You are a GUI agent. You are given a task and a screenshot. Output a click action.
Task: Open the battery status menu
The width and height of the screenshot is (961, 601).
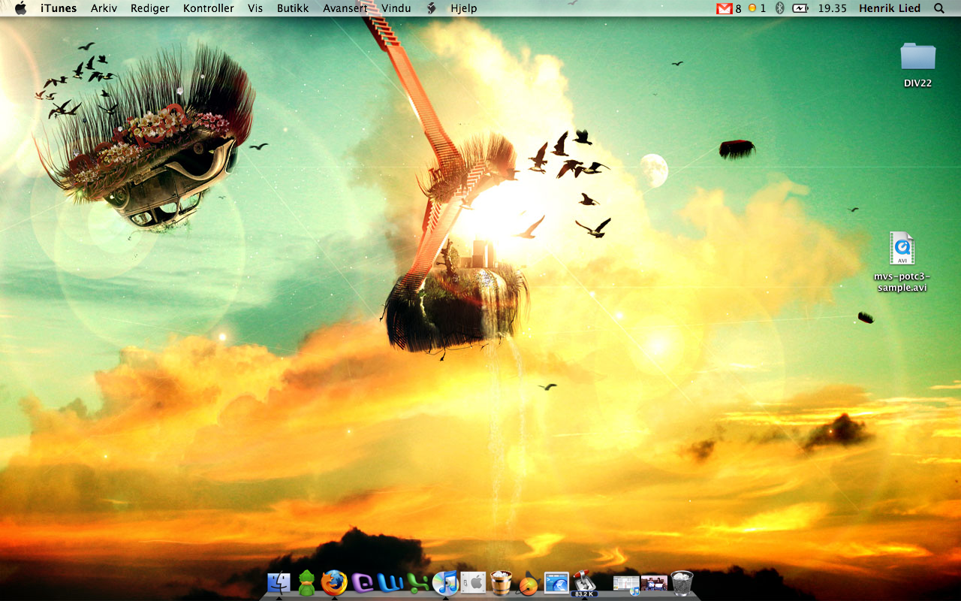click(800, 8)
